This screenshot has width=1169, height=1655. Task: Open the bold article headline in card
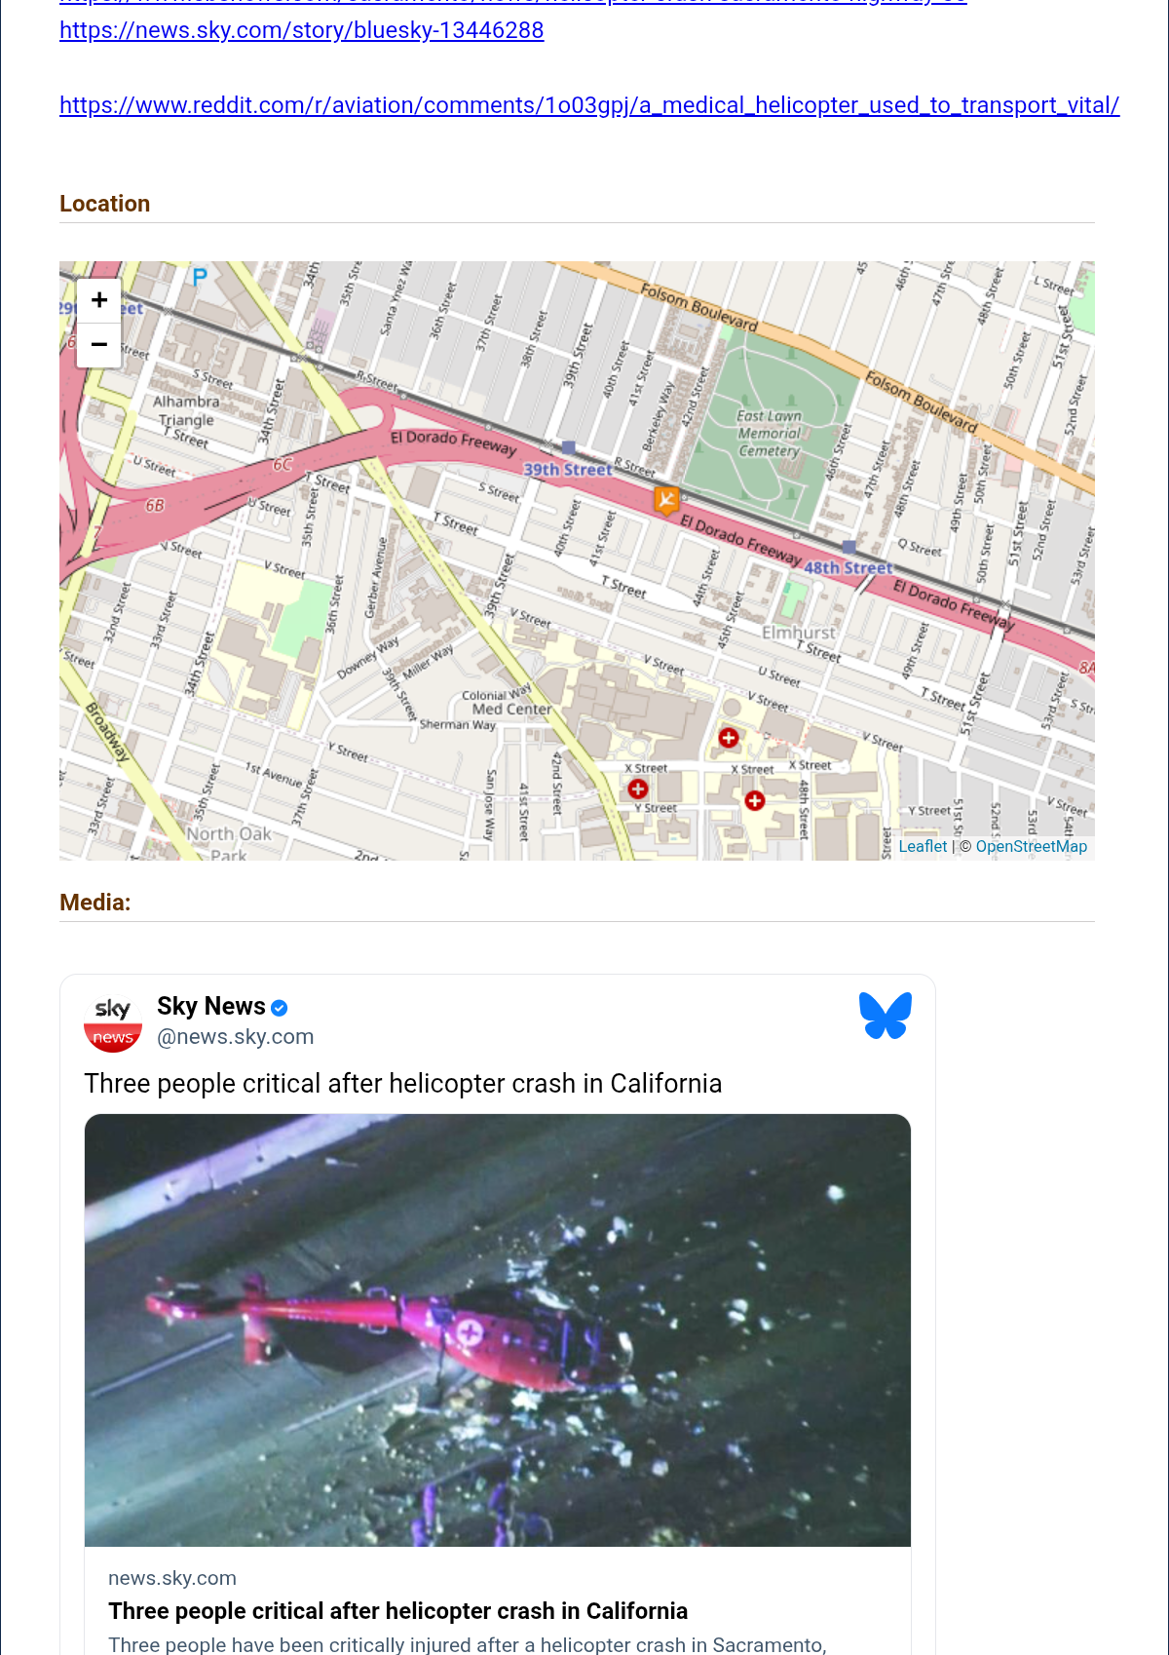pyautogui.click(x=398, y=1611)
